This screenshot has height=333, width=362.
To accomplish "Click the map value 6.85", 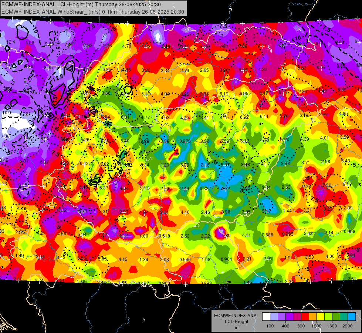I will pyautogui.click(x=107, y=70).
